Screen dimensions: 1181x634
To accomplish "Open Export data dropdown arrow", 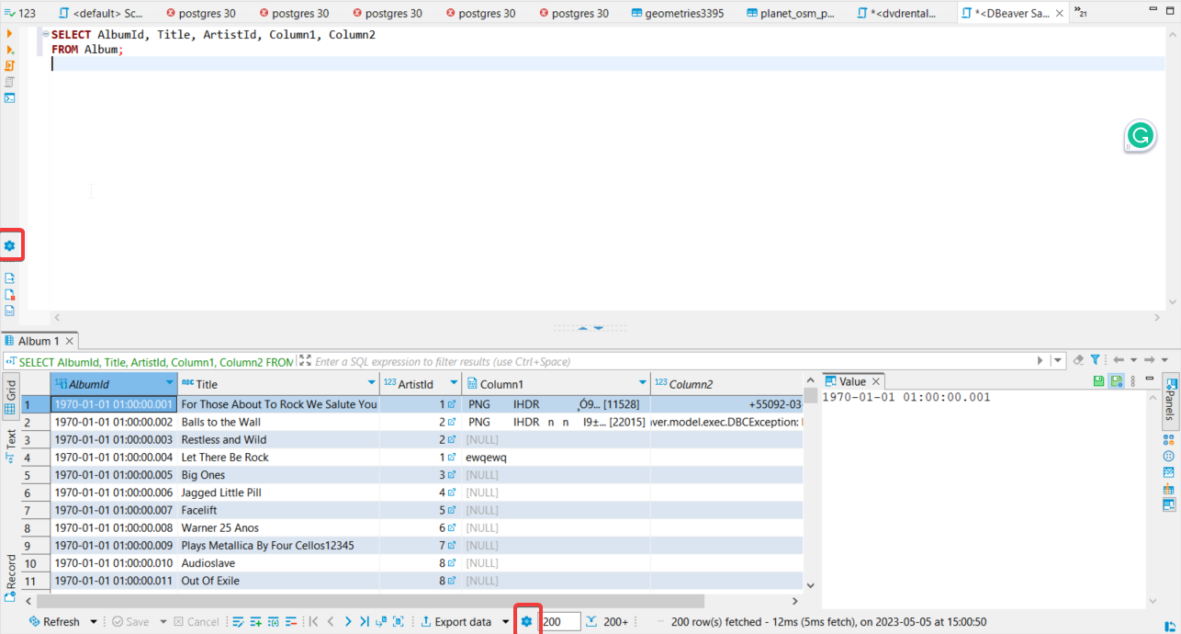I will click(505, 622).
